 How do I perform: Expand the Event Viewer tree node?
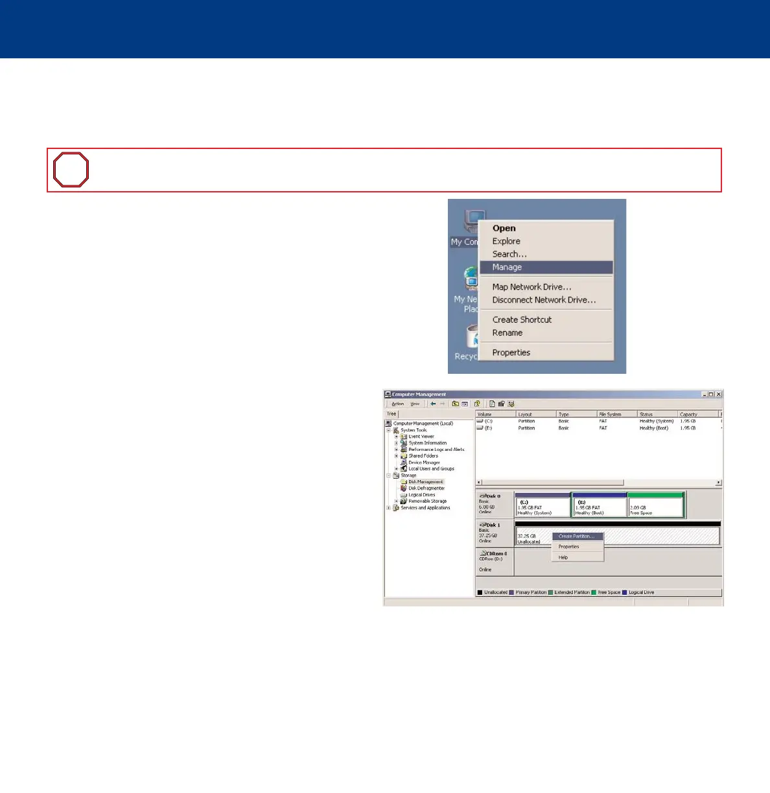396,437
